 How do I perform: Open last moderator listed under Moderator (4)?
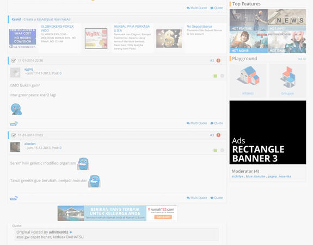click(285, 177)
